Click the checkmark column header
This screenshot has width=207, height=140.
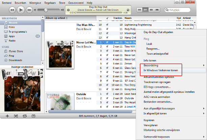[107, 18]
